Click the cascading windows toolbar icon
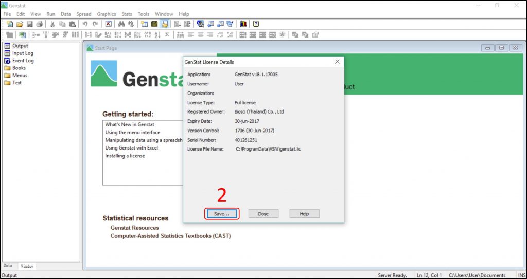Screen dimensions: 527x279 tap(230, 24)
